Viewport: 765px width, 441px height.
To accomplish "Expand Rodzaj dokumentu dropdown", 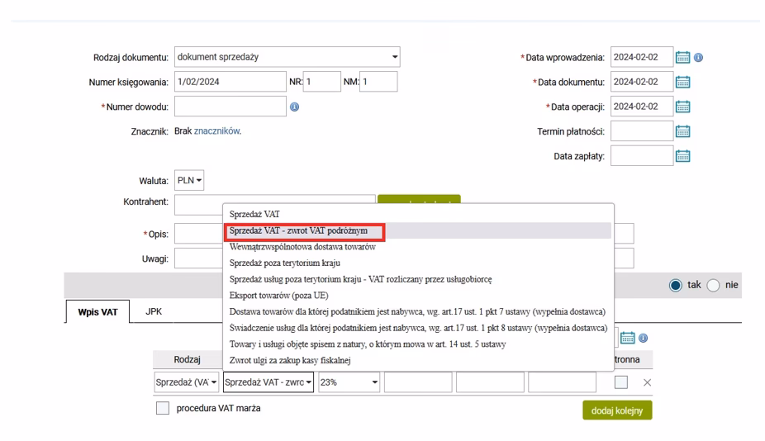I will click(395, 58).
